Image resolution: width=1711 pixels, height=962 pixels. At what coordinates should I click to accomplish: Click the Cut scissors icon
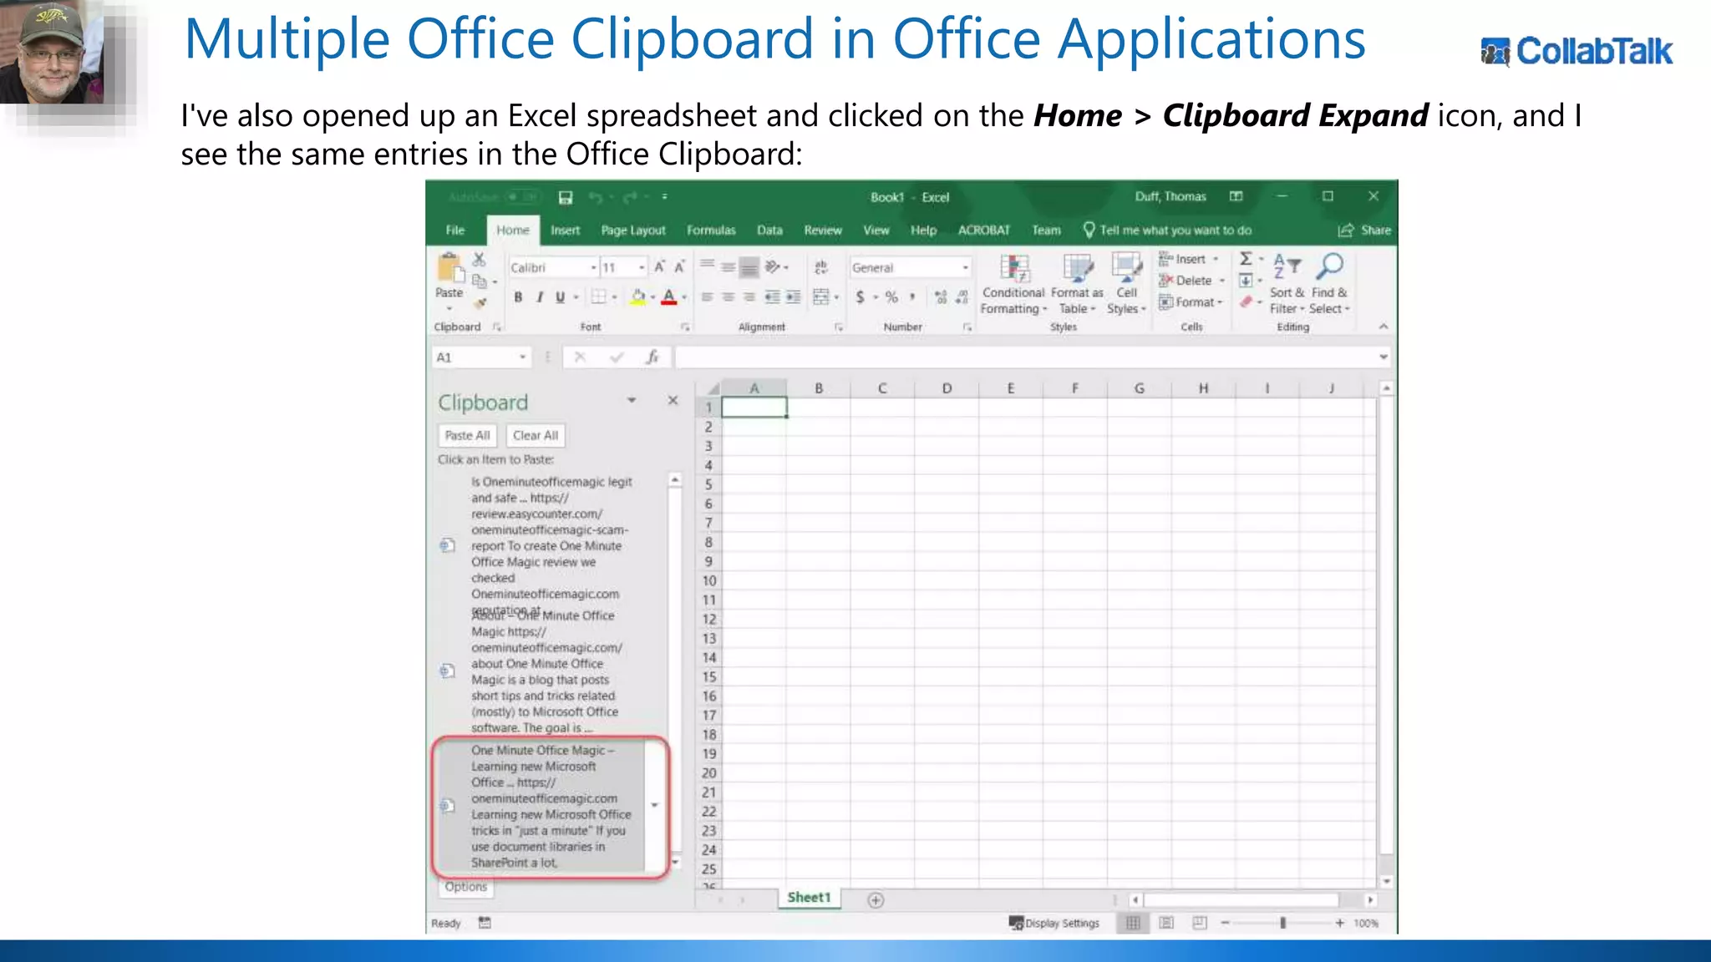point(479,260)
